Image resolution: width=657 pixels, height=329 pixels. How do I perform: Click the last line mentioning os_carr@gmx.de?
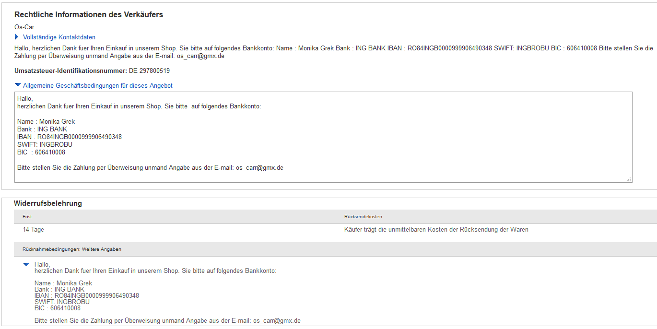[x=167, y=320]
